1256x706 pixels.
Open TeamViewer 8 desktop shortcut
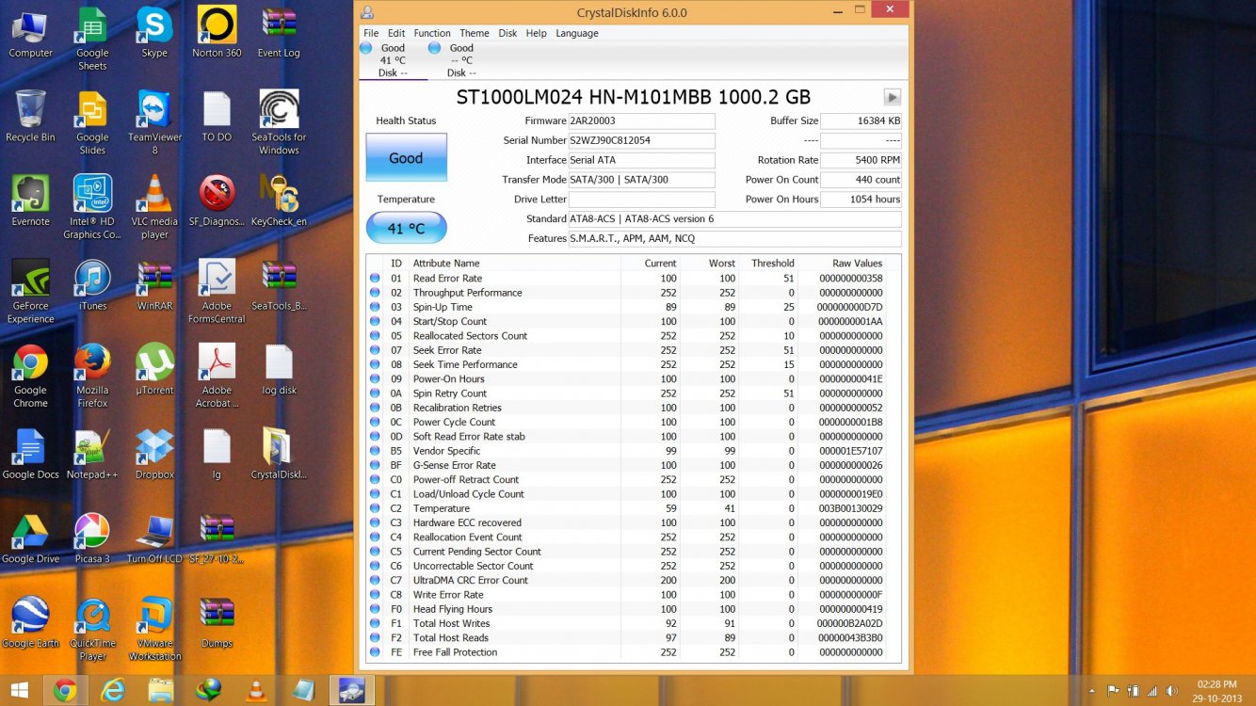click(x=154, y=122)
